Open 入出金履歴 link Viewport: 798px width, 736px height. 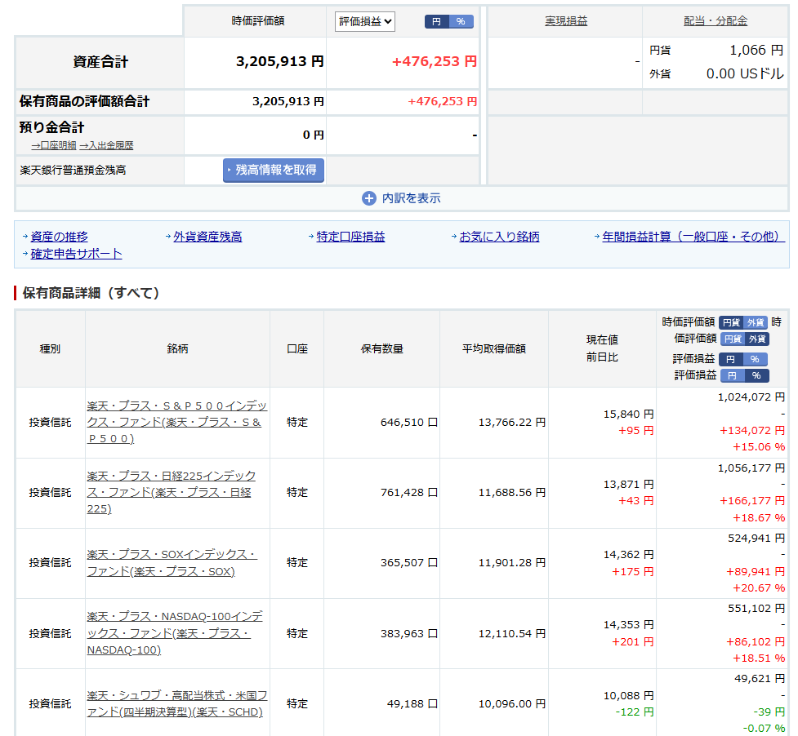tap(106, 145)
